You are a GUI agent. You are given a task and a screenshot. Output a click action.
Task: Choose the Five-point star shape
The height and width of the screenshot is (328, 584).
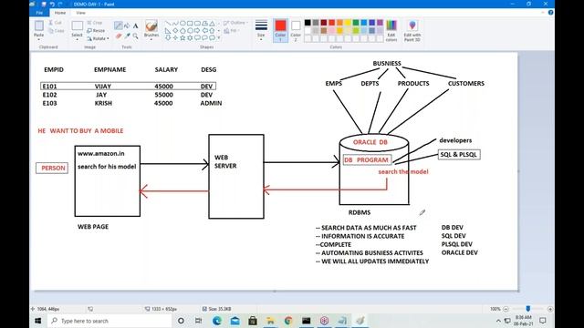[182, 37]
